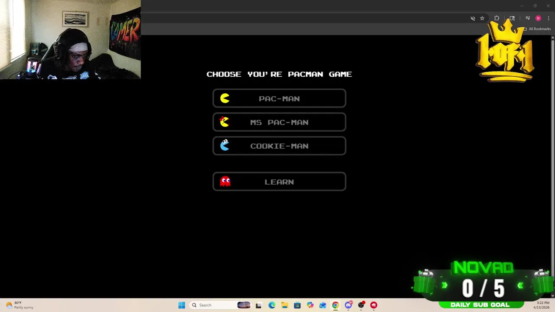
Task: Open the Windows Start menu
Action: pyautogui.click(x=182, y=305)
